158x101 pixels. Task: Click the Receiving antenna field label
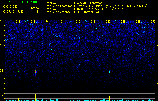pos(58,12)
